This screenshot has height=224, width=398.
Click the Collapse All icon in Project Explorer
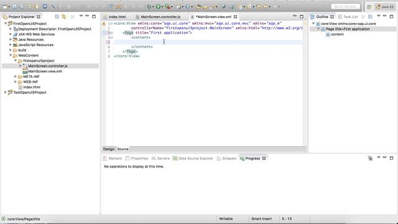pyautogui.click(x=57, y=17)
